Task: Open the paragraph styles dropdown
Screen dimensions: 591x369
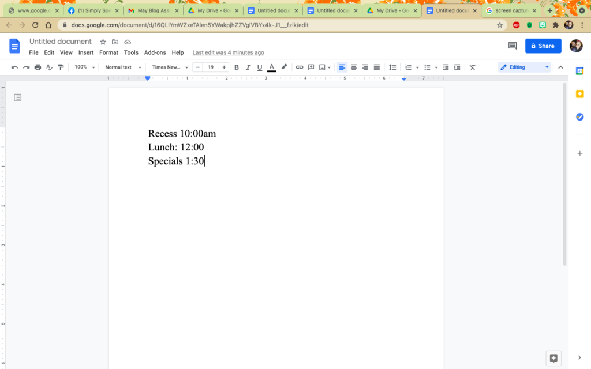Action: click(122, 67)
